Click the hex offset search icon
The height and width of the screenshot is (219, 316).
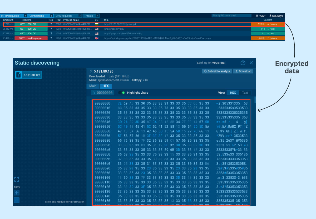tap(94, 93)
